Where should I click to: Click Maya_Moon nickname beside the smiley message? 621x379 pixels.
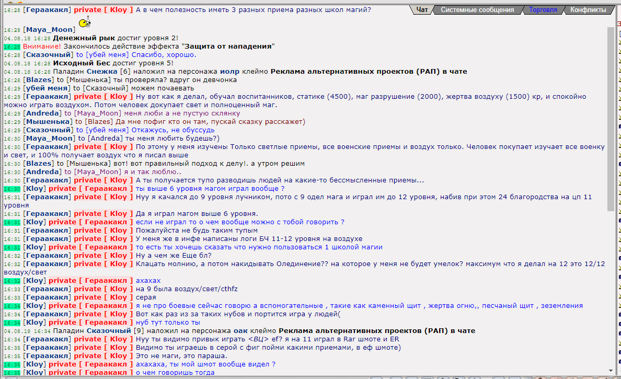[49, 30]
